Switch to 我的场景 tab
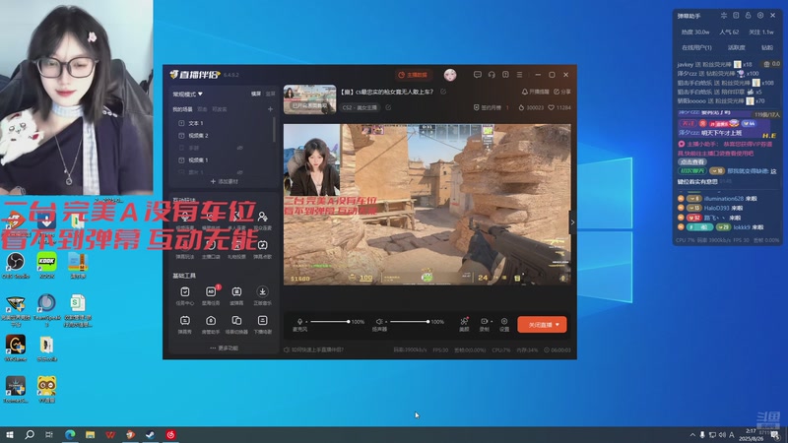Image resolution: width=788 pixels, height=443 pixels. tap(182, 109)
